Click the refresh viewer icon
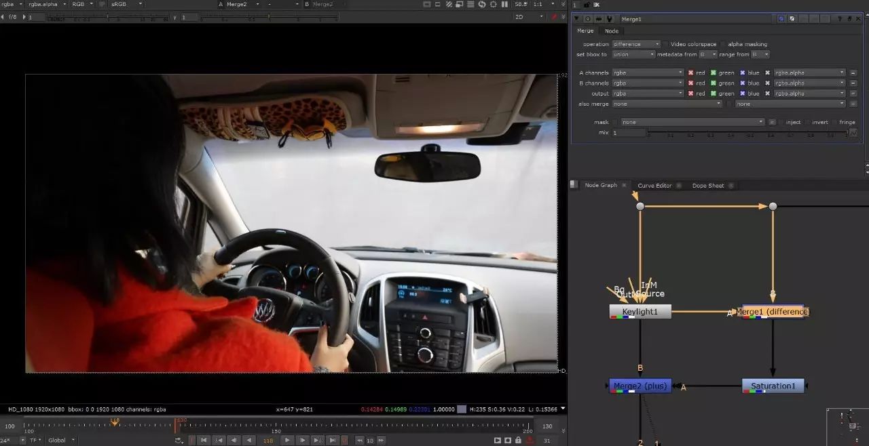This screenshot has height=446, width=869. pos(482,4)
